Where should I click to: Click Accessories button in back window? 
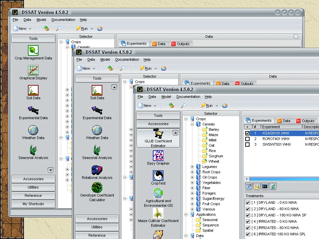[x=33, y=179]
